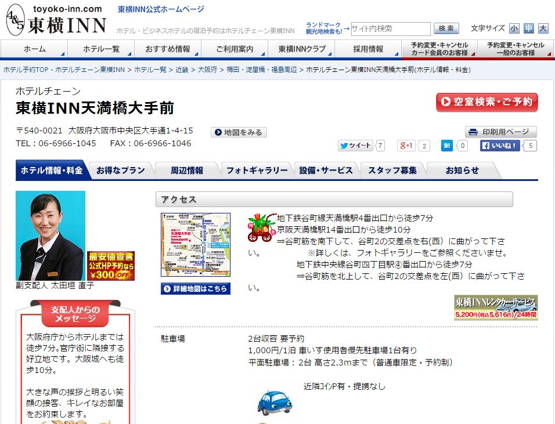Set text size to 大

(x=543, y=28)
